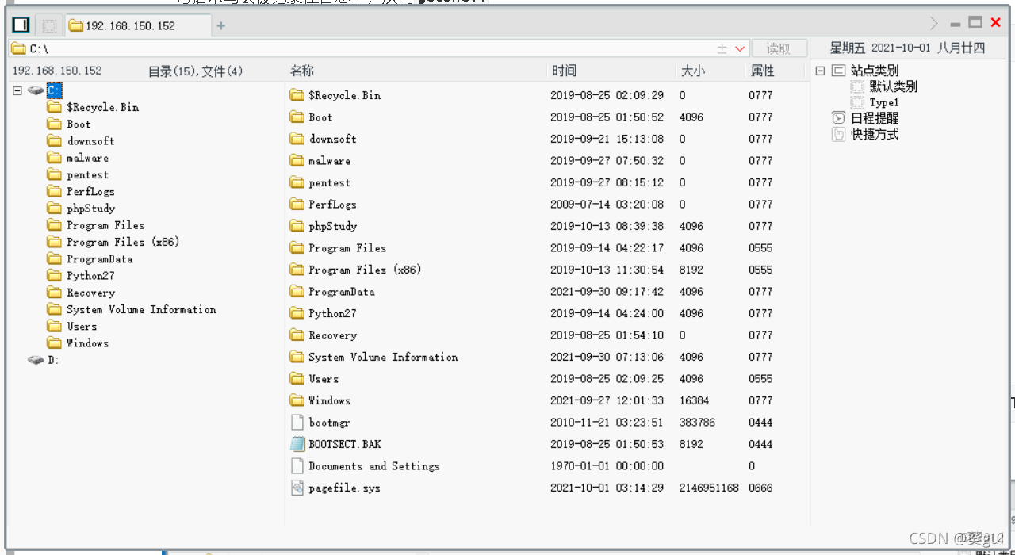1015x555 pixels.
Task: Open 日程提醒 schedule reminder
Action: click(x=875, y=118)
